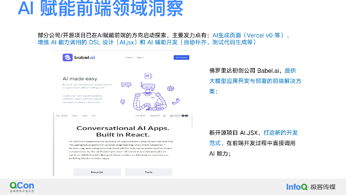Open the Learn menu in AI.JSX navbar
The image size is (346, 195).
tap(74, 116)
